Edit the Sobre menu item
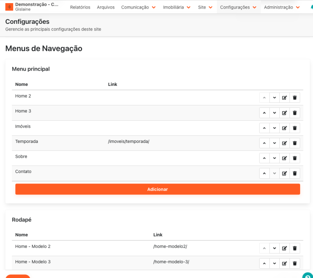Screen dimensions: 313x278 click(x=284, y=158)
